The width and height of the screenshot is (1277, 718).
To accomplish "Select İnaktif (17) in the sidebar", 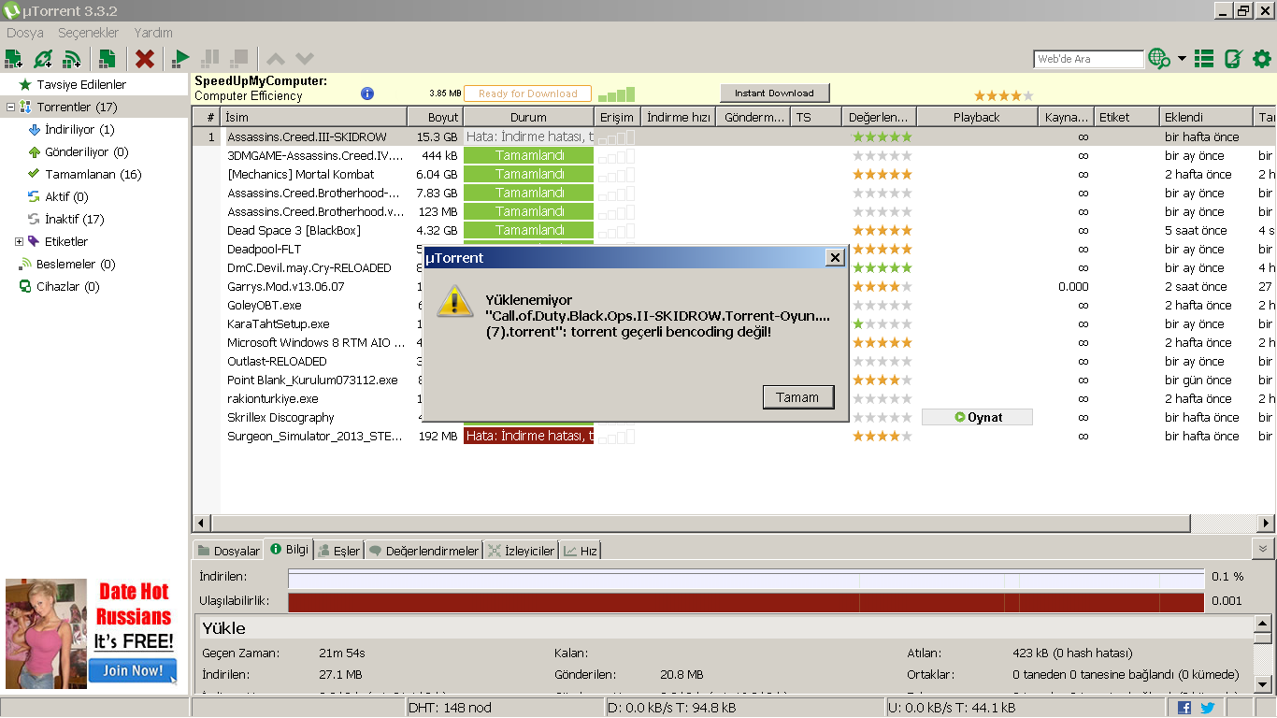I will [74, 220].
